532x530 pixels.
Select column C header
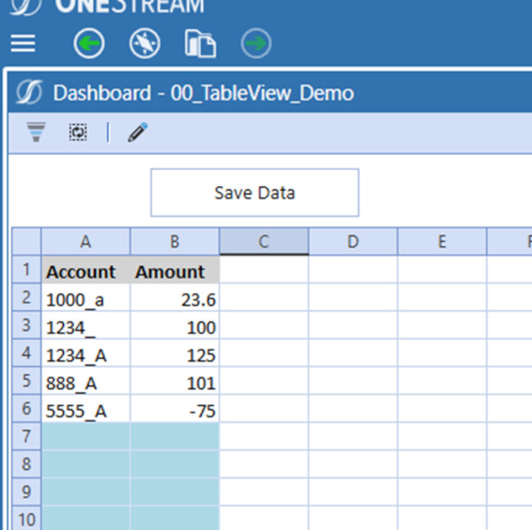[263, 242]
